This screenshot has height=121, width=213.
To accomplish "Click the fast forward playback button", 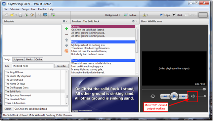I will click(183, 96).
